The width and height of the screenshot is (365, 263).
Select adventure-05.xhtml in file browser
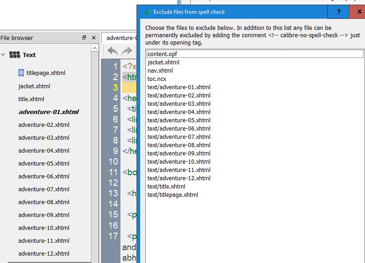[x=44, y=163]
